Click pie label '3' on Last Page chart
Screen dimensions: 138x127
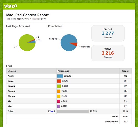point(15,47)
